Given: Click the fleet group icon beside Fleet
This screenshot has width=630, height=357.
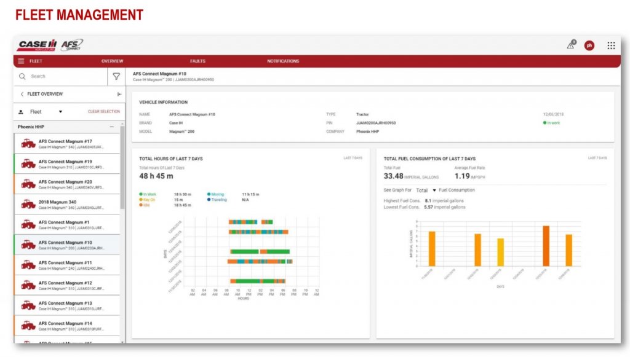Looking at the screenshot, I should pyautogui.click(x=21, y=112).
